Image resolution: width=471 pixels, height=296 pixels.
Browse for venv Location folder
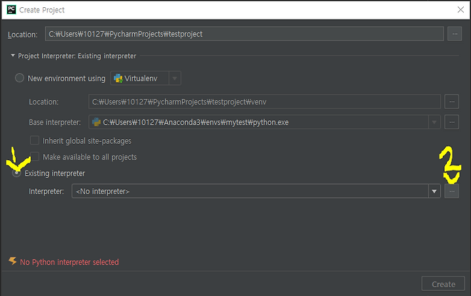(451, 102)
